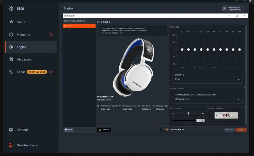This screenshot has width=254, height=156.
Task: Click the Give feedback icon
Action: (x=11, y=145)
